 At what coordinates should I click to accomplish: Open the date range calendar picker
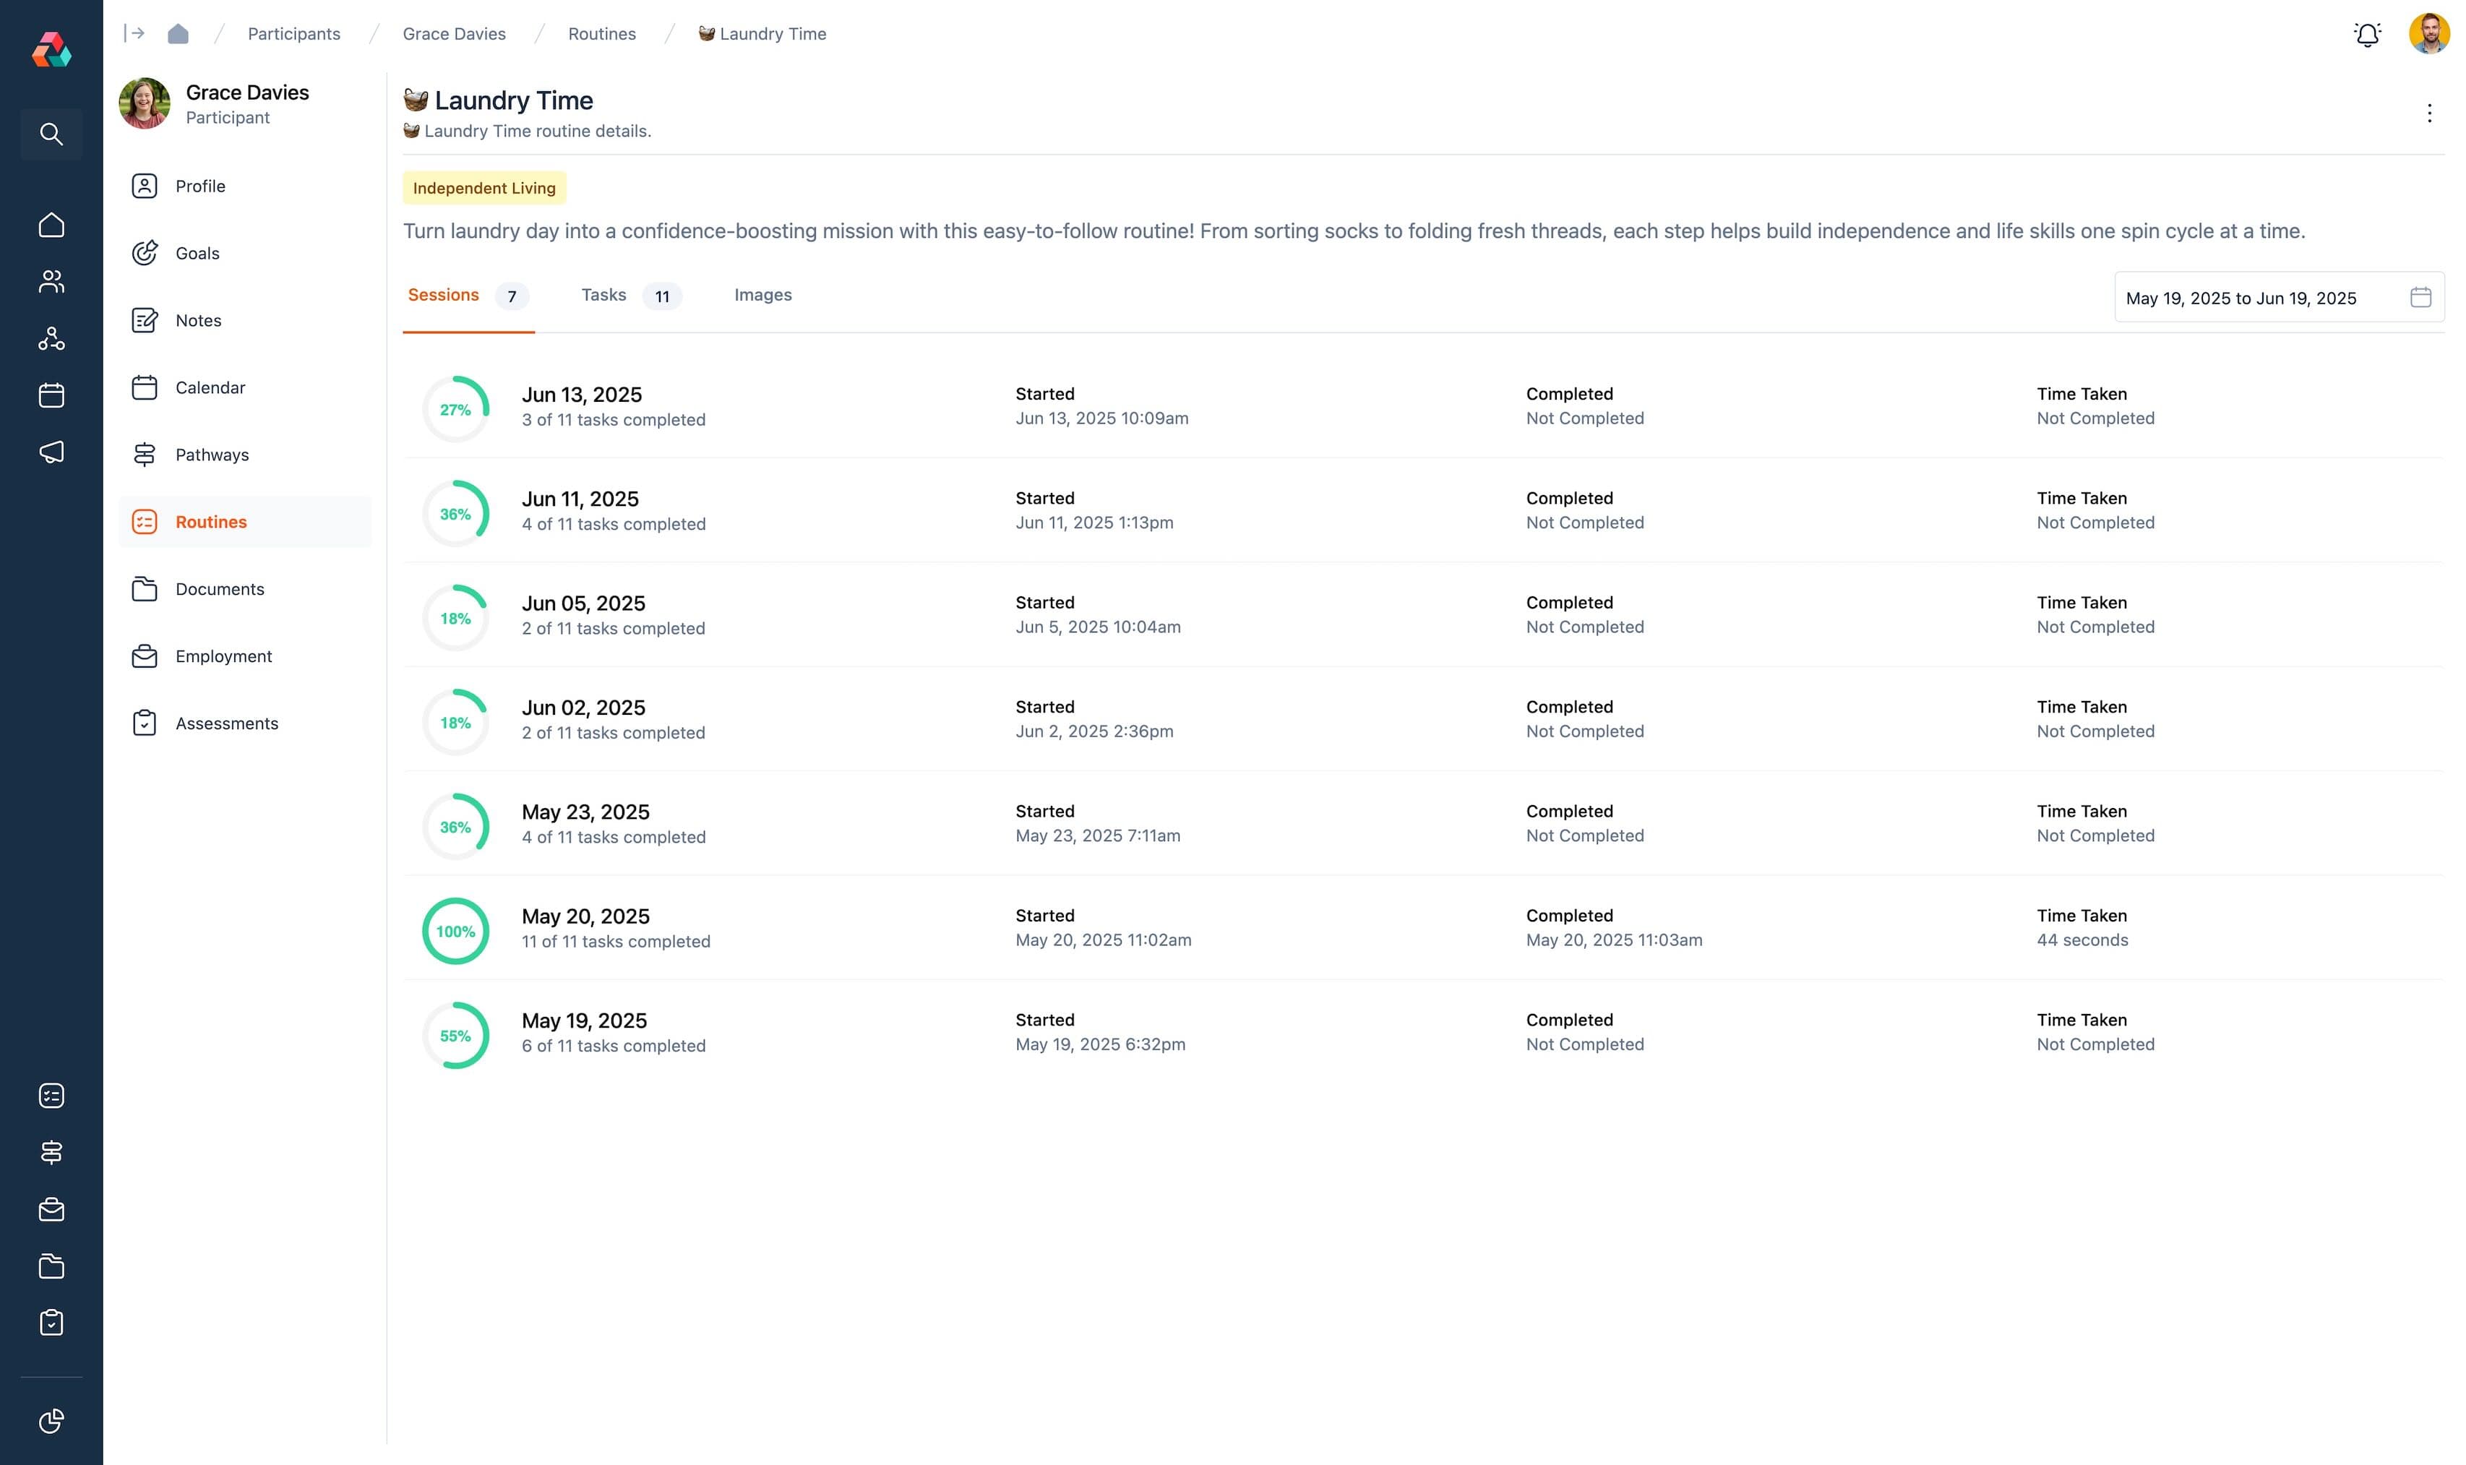pos(2420,297)
